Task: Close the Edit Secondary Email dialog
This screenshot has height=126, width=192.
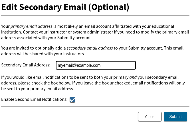Action: click(149, 117)
